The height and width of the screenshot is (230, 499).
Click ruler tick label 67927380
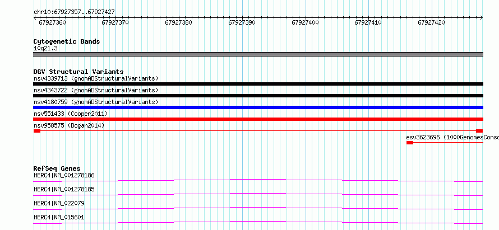click(x=178, y=22)
